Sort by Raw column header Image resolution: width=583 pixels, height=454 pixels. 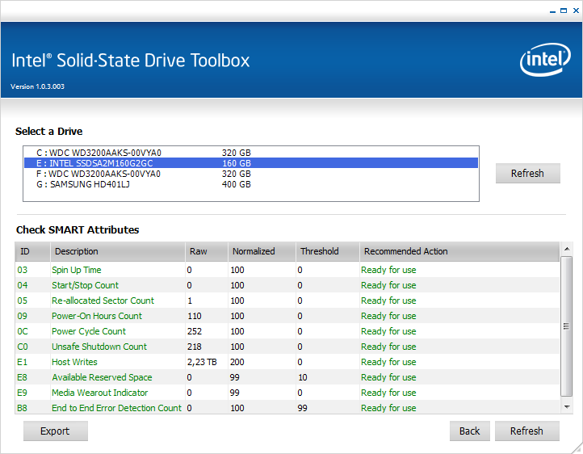[x=207, y=252]
